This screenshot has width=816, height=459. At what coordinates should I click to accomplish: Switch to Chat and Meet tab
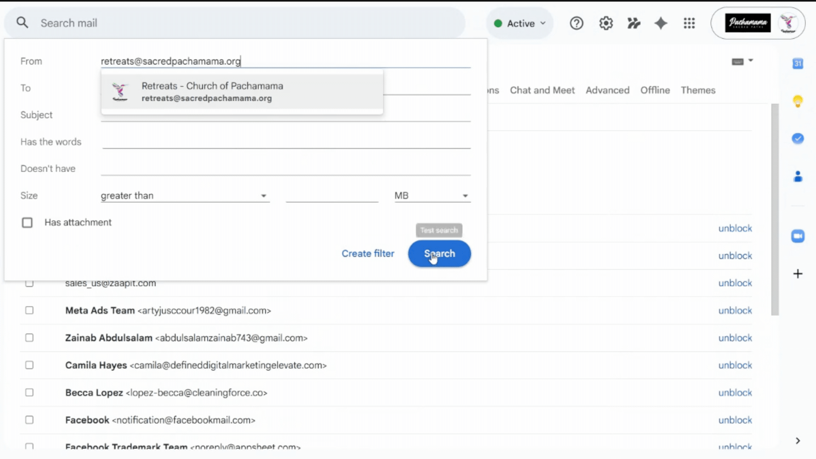point(542,90)
